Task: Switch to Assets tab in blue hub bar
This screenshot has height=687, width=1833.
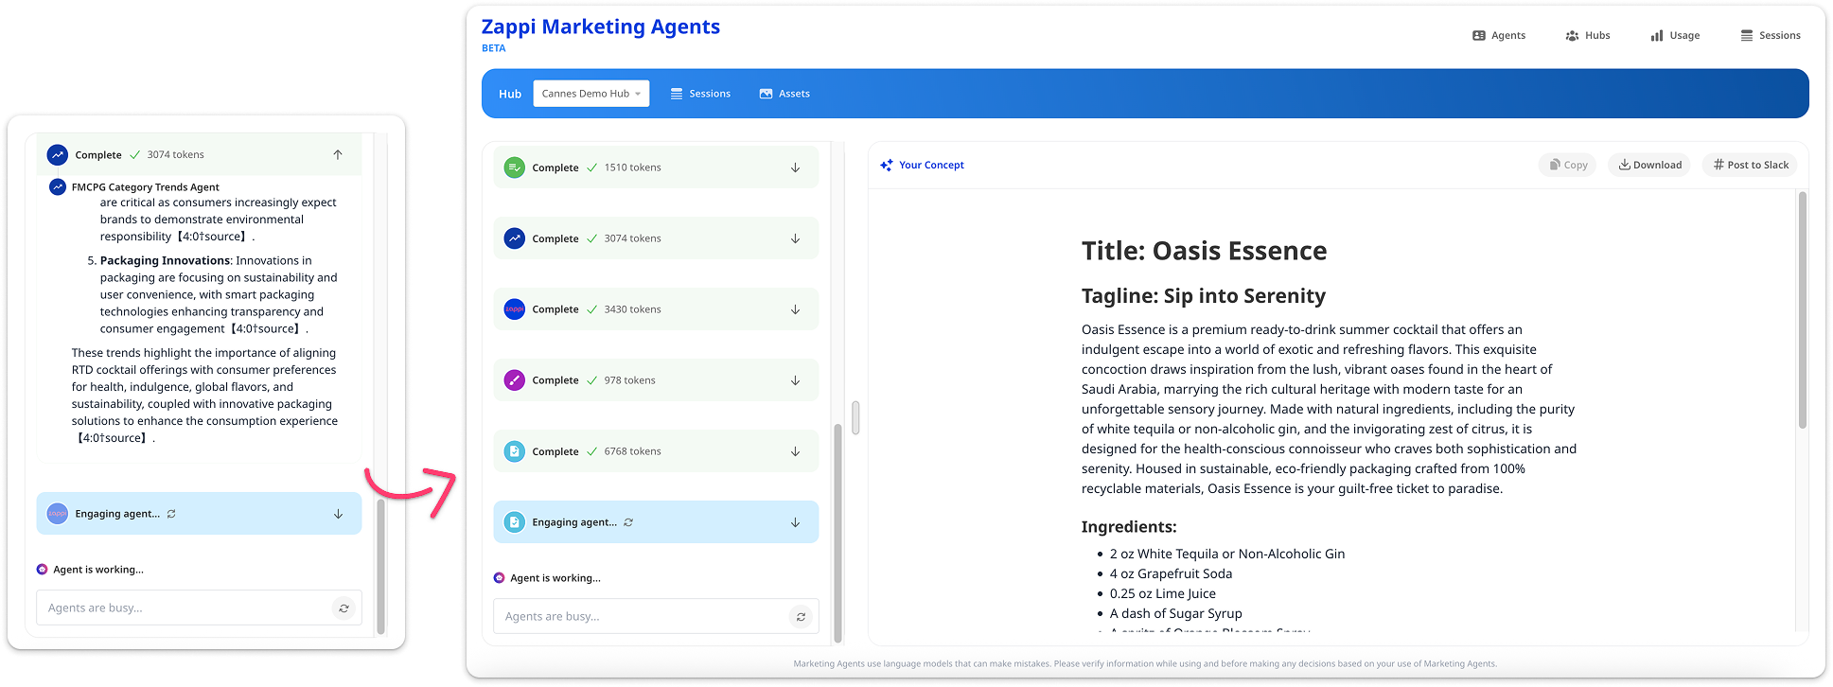Action: 784,94
